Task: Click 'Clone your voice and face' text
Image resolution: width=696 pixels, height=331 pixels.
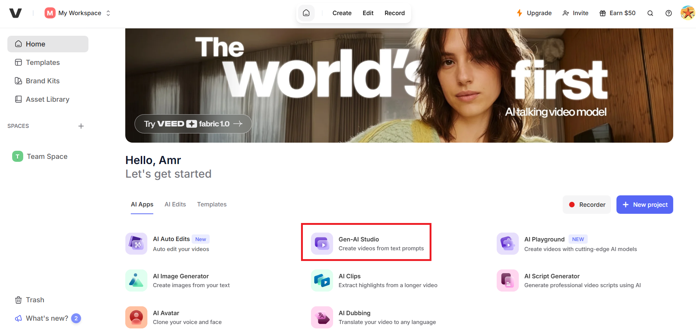Action: tap(187, 322)
